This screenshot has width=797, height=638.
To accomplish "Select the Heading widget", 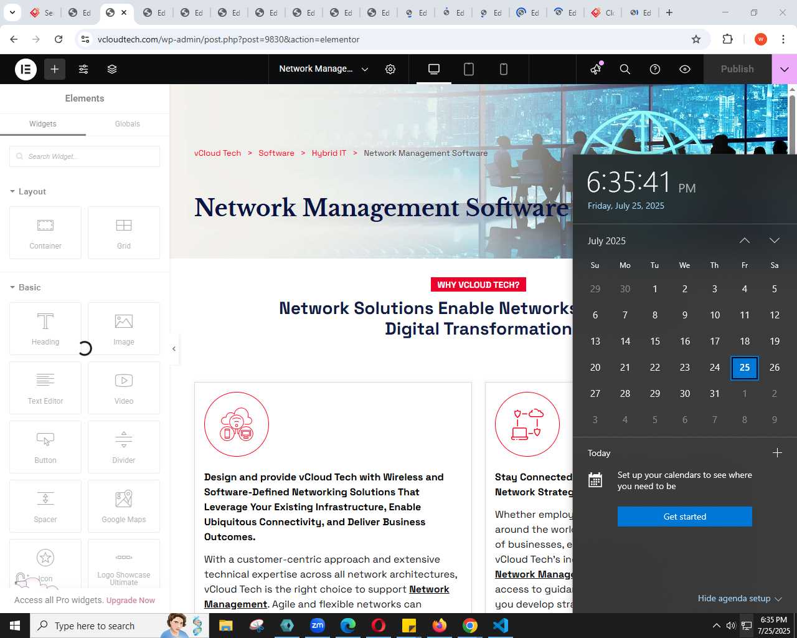I will point(45,329).
